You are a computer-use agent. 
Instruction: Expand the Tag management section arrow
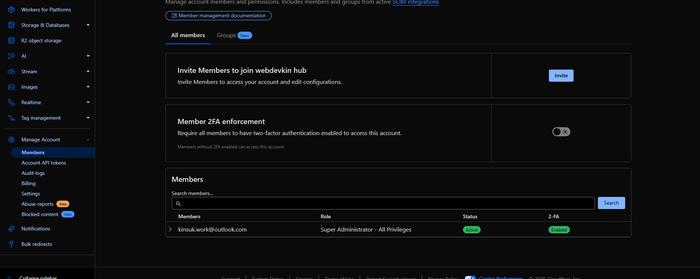point(88,118)
